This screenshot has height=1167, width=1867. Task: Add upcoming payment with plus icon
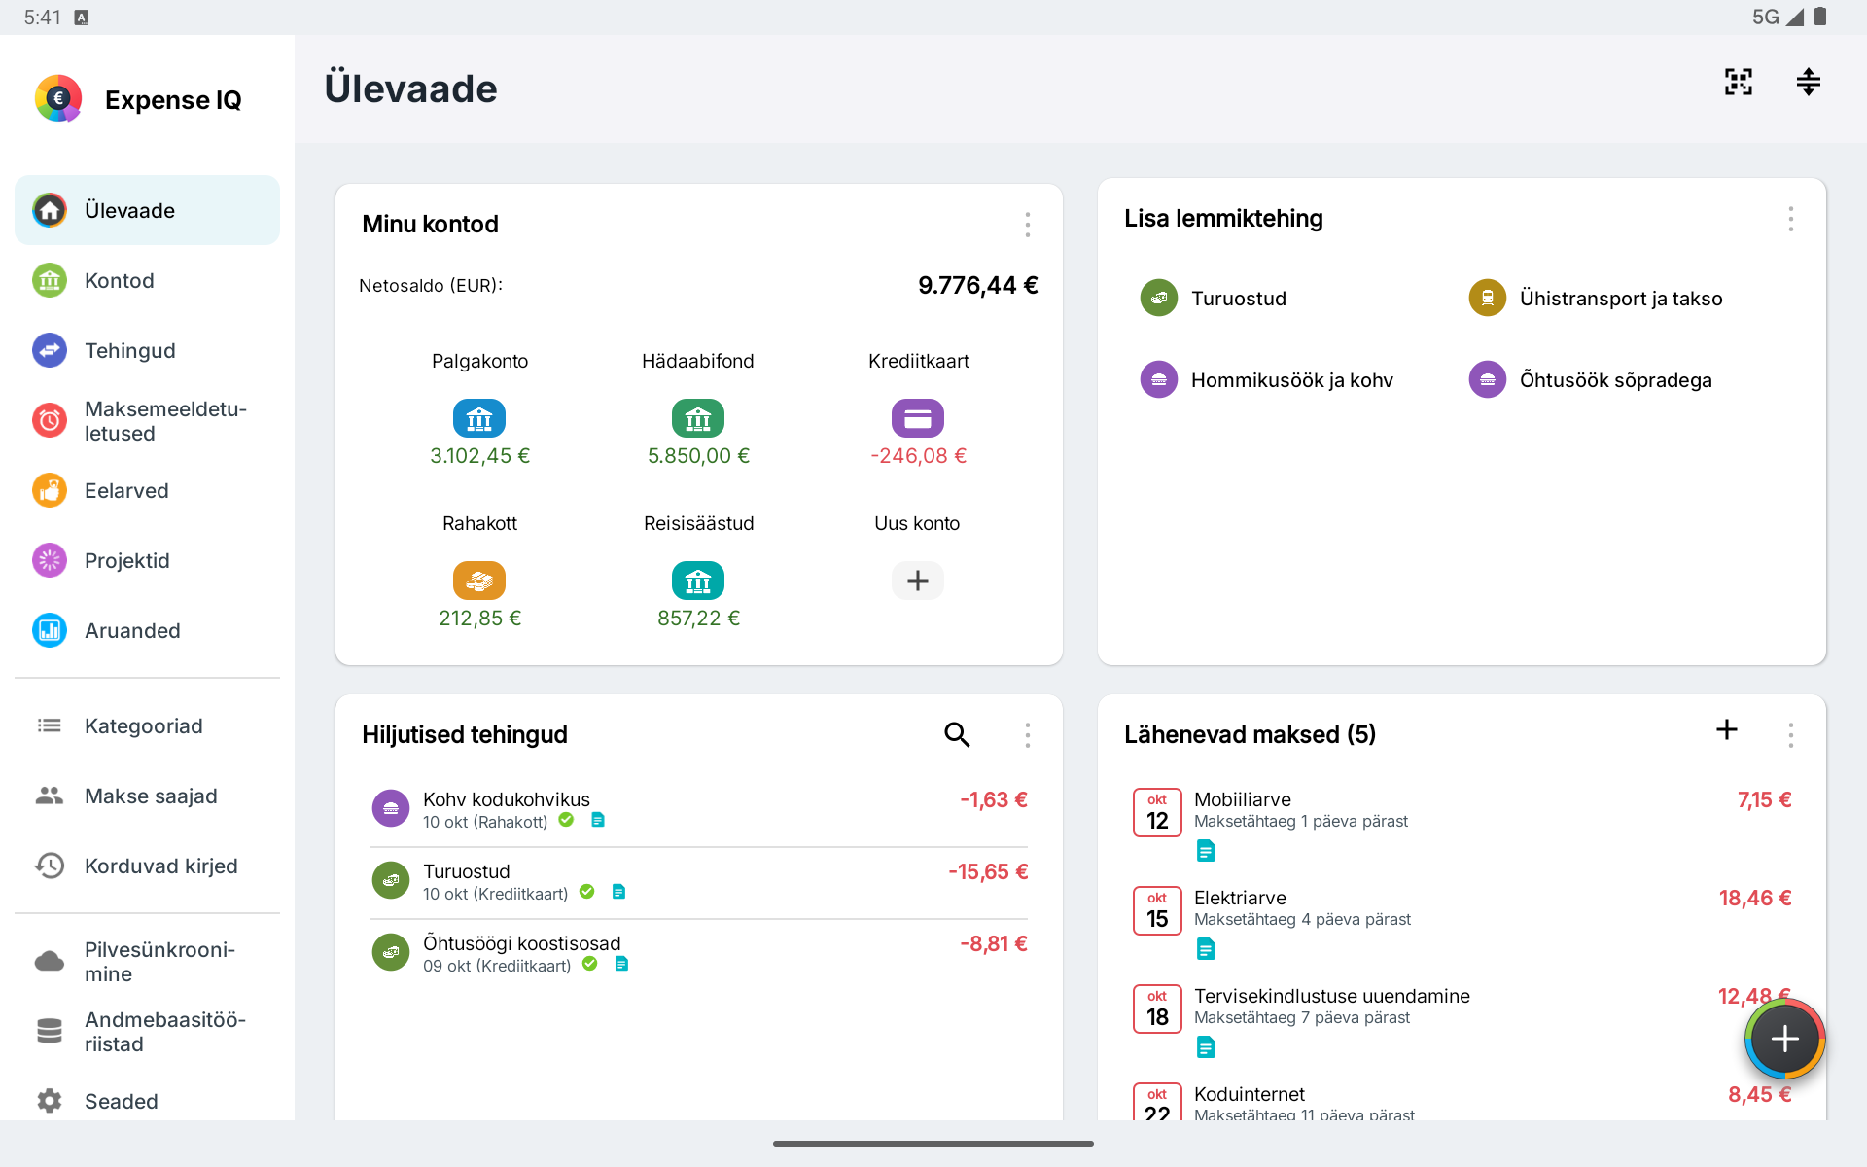point(1727,729)
